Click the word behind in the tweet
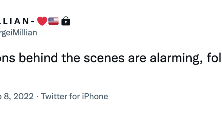The image size is (222, 117). 38,58
